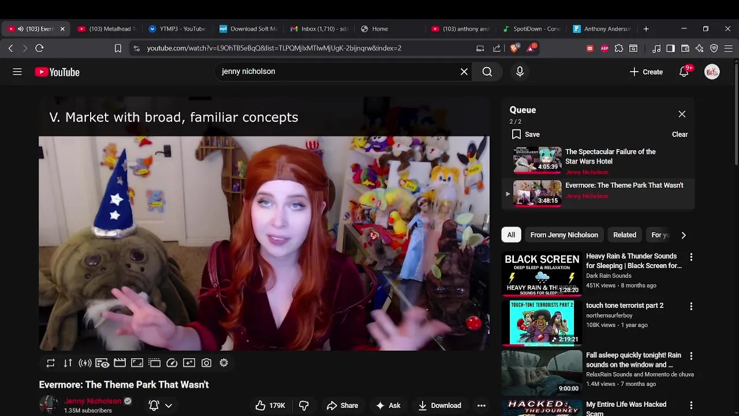739x416 pixels.
Task: Open the Create menu
Action: click(x=646, y=72)
